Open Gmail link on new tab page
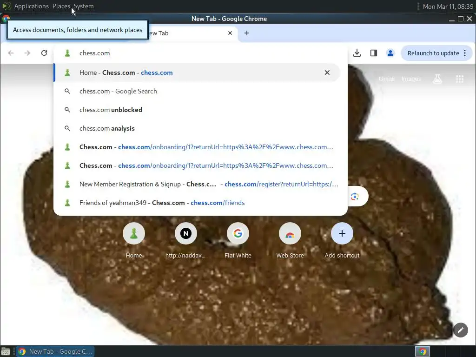Viewport: 476px width, 357px height. 386,79
